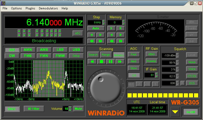
Task: Adjust the 3 % voice squelch spinner
Action: 178,69
